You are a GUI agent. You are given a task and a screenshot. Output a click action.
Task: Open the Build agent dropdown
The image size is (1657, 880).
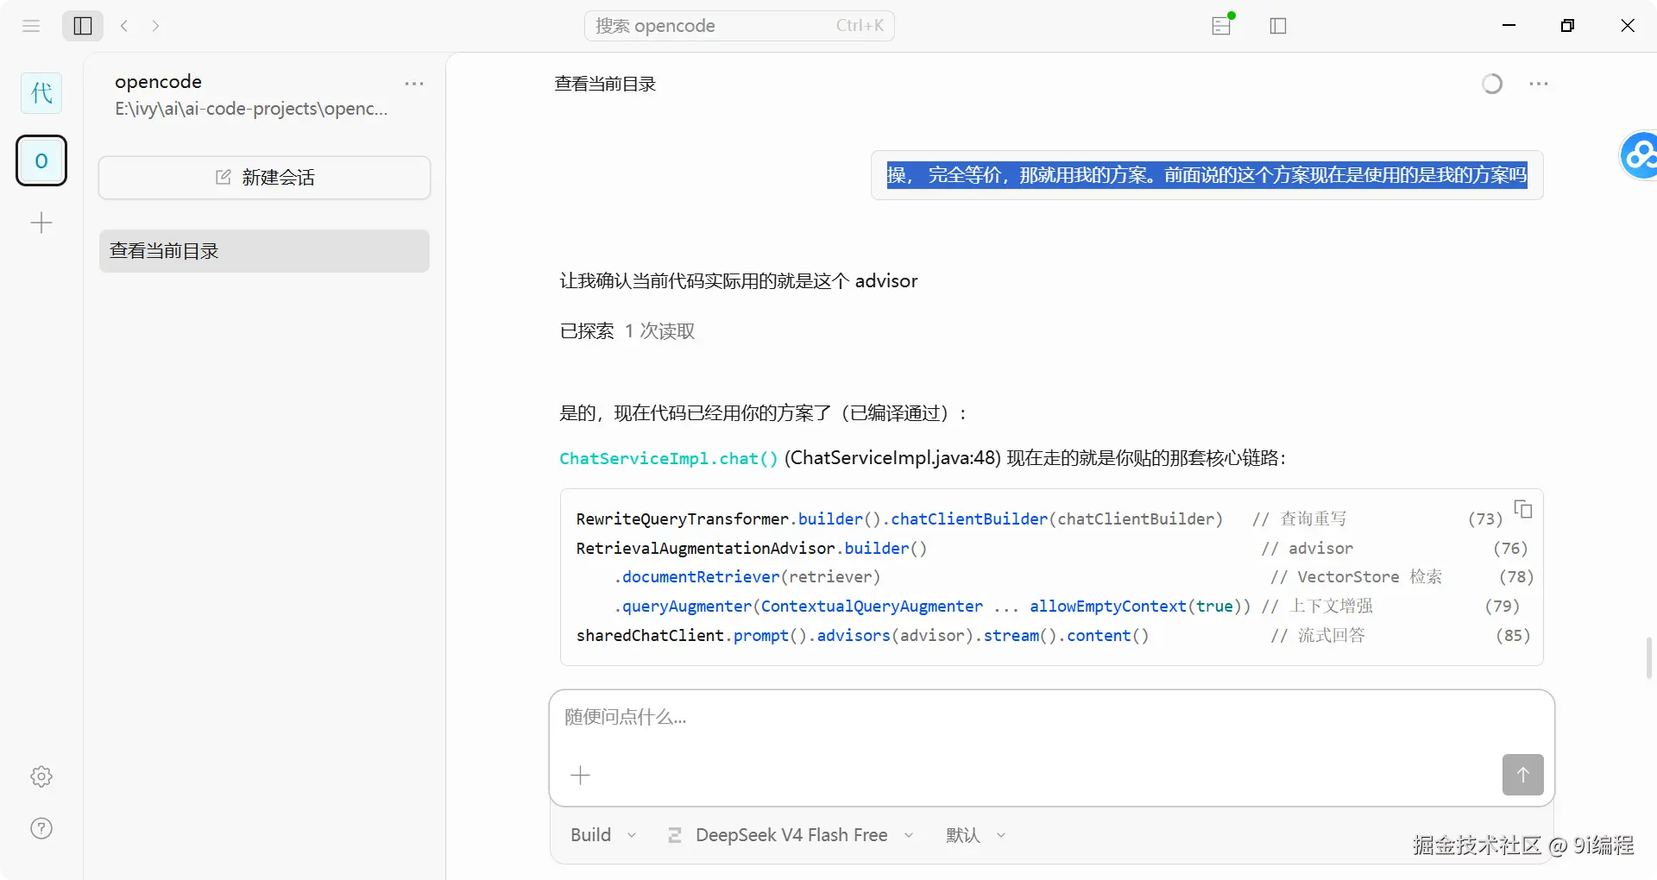603,835
